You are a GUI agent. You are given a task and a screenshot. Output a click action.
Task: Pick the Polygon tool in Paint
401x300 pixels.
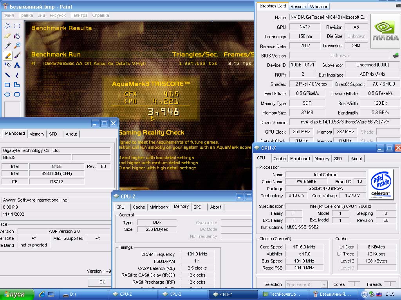(17, 85)
